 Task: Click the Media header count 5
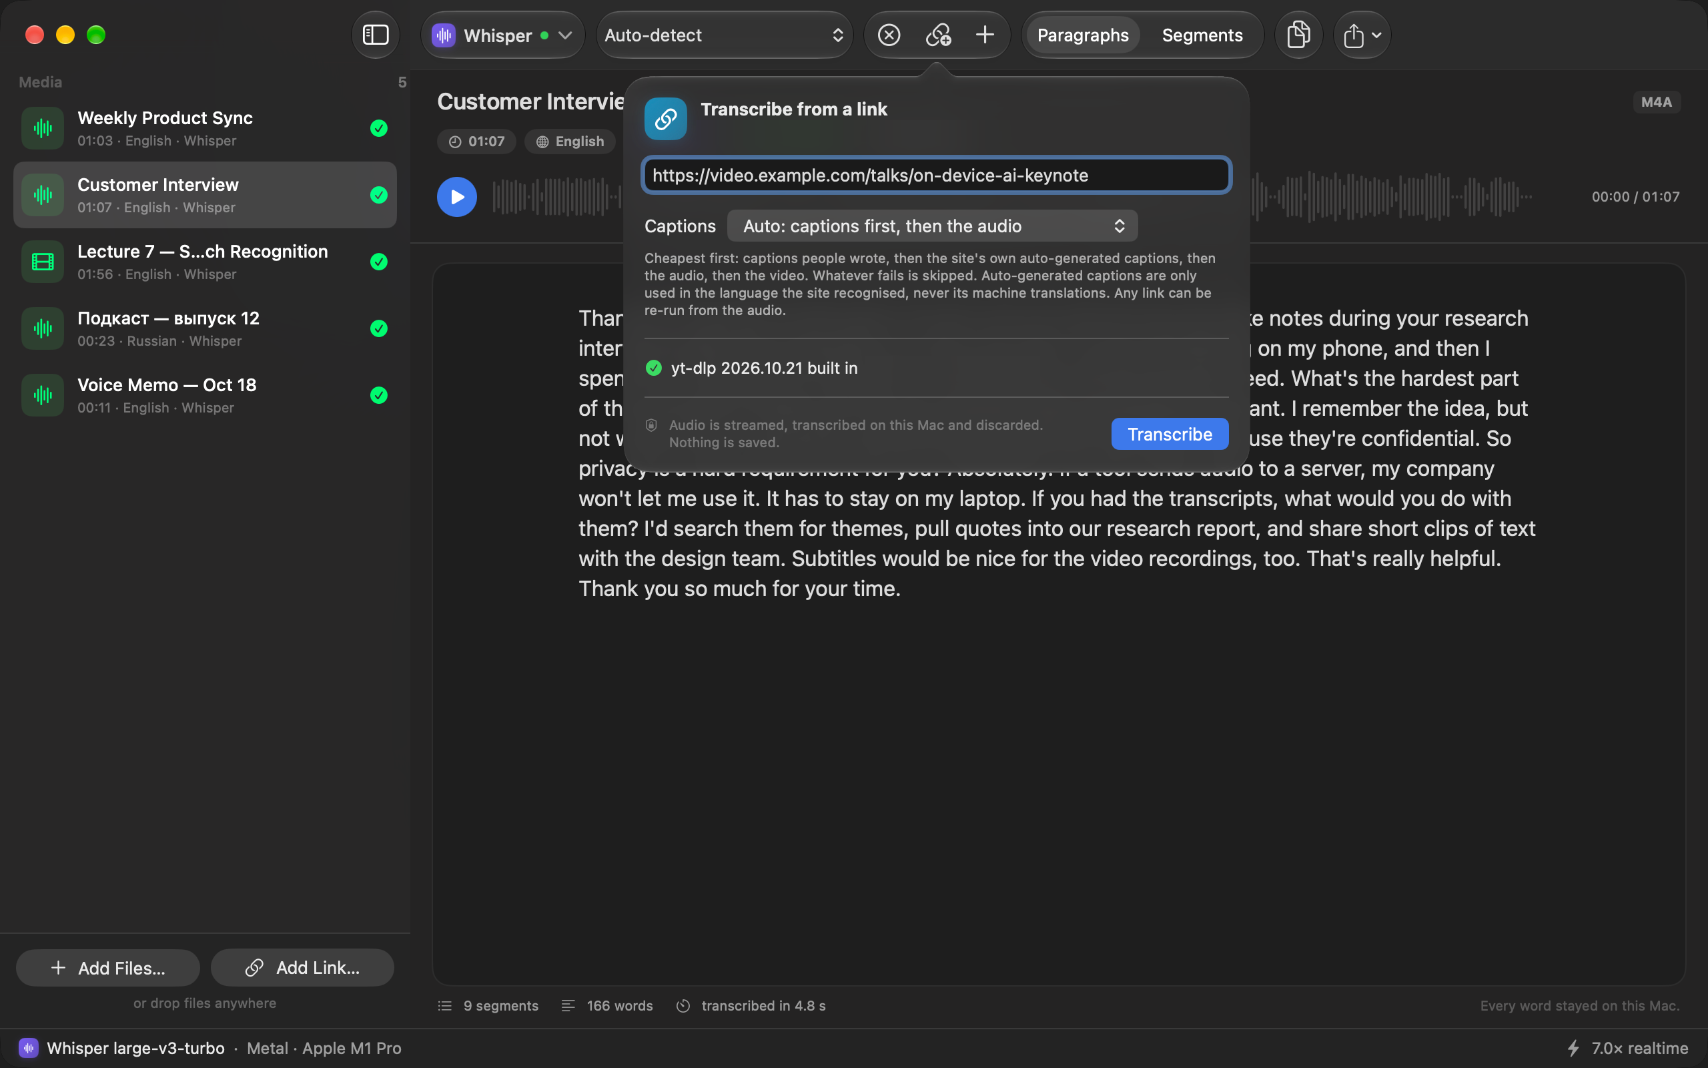point(402,82)
